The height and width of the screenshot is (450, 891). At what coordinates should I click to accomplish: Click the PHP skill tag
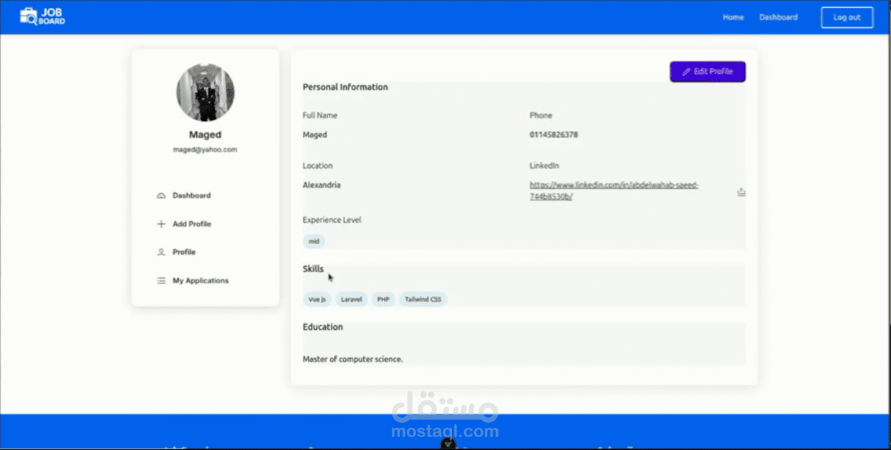coord(383,299)
